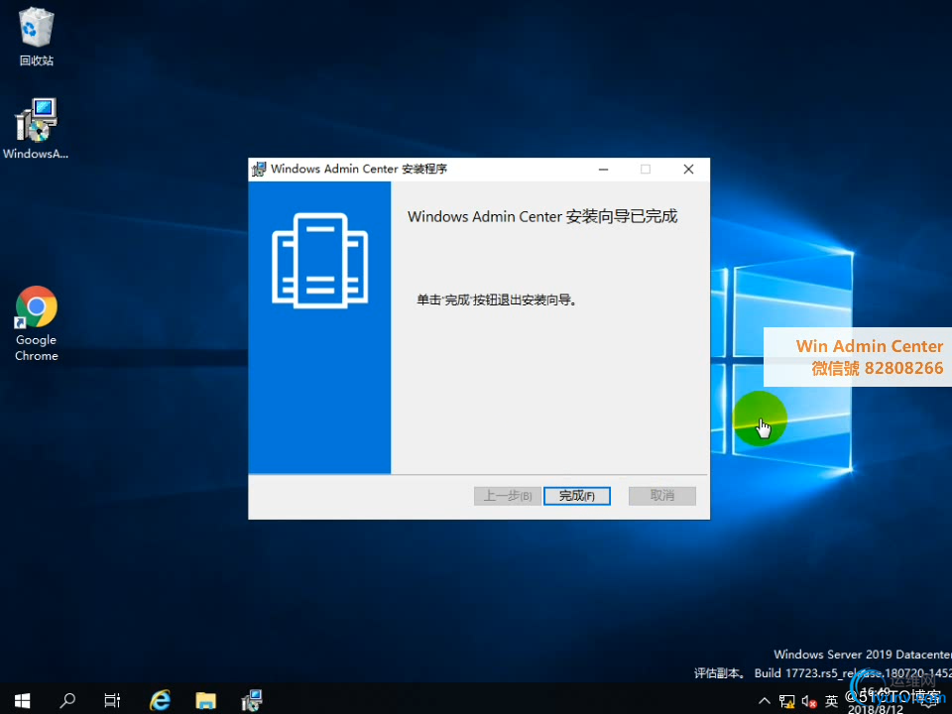Launch Internet Explorer from the taskbar
This screenshot has height=714, width=952.
click(x=161, y=700)
